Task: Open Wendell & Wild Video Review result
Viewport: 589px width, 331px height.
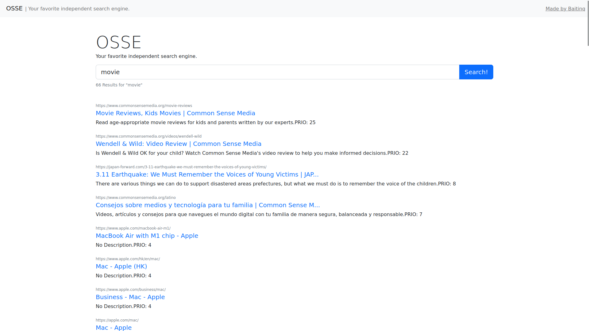Action: click(178, 144)
